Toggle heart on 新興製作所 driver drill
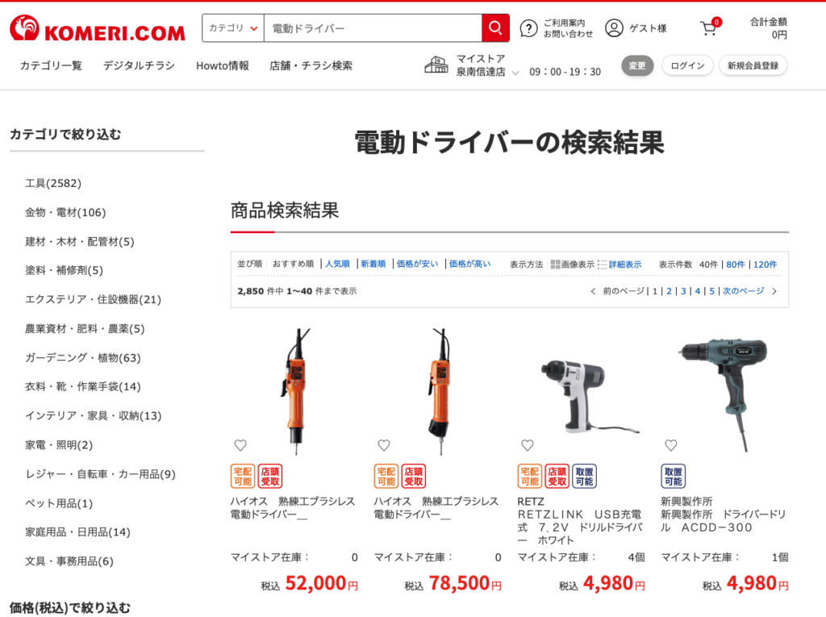This screenshot has height=617, width=826. pyautogui.click(x=670, y=445)
